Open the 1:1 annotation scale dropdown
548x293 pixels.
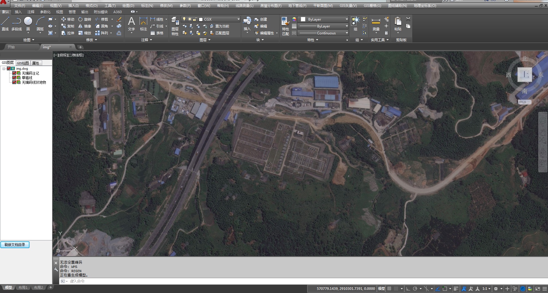pos(486,289)
